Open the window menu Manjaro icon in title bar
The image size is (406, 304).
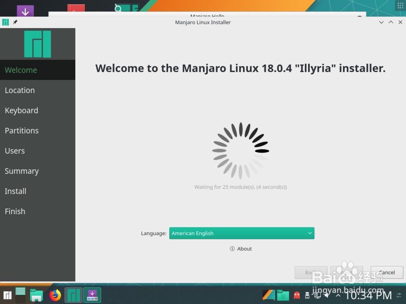click(5, 22)
